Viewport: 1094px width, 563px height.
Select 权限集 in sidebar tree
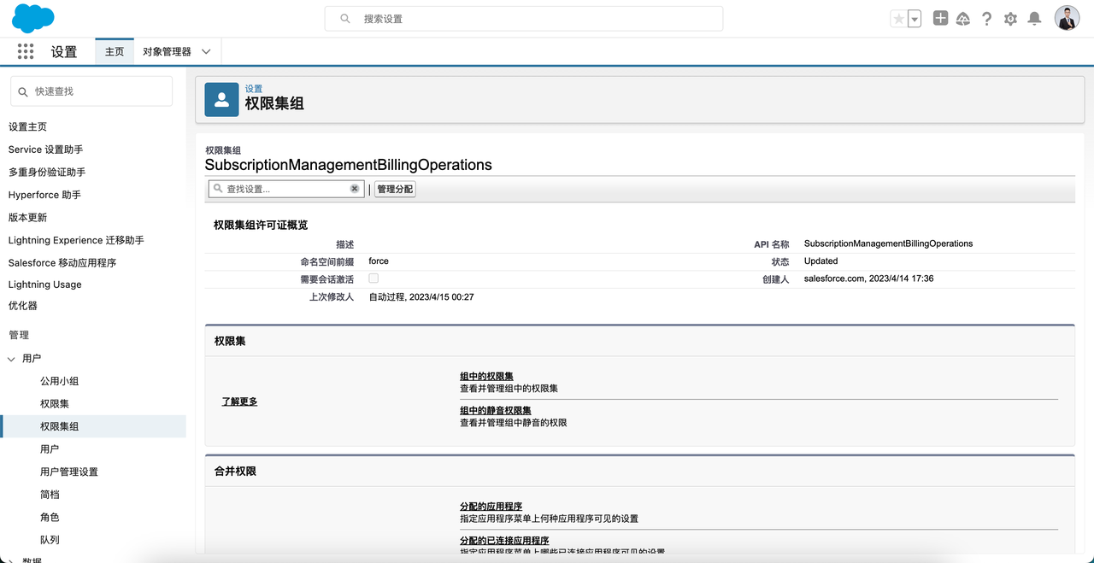pyautogui.click(x=55, y=403)
